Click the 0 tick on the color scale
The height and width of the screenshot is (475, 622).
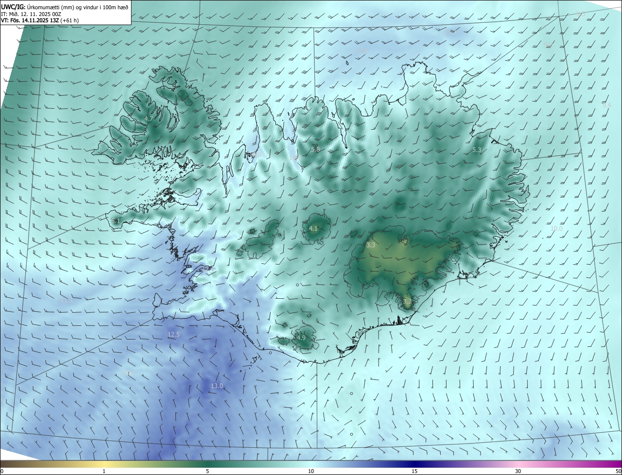point(1,471)
